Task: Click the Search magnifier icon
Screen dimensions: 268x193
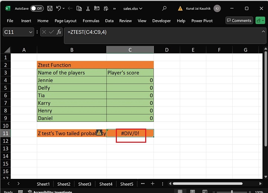Action: tap(164, 9)
